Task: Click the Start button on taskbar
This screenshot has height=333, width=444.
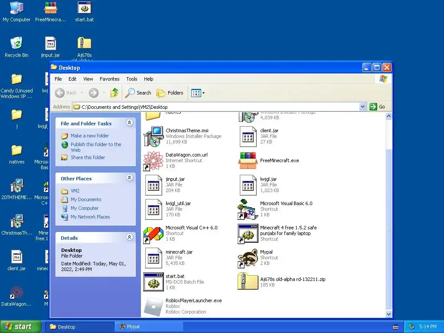Action: (x=21, y=327)
